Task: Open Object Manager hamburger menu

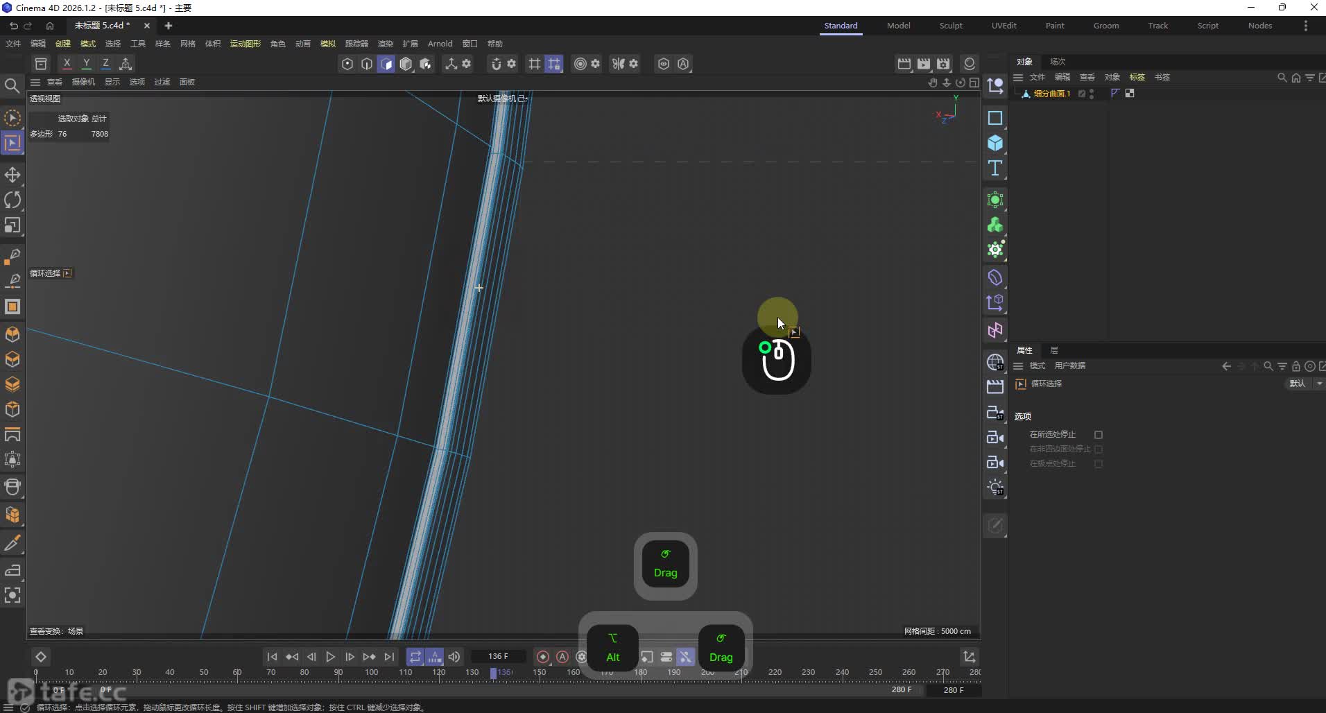Action: tap(1018, 78)
